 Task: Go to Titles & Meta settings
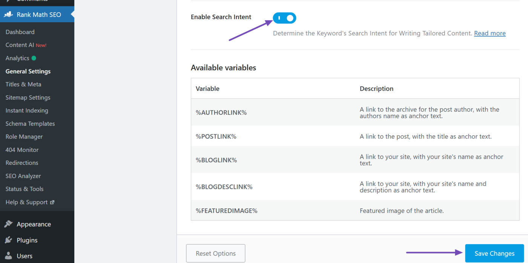(x=23, y=84)
